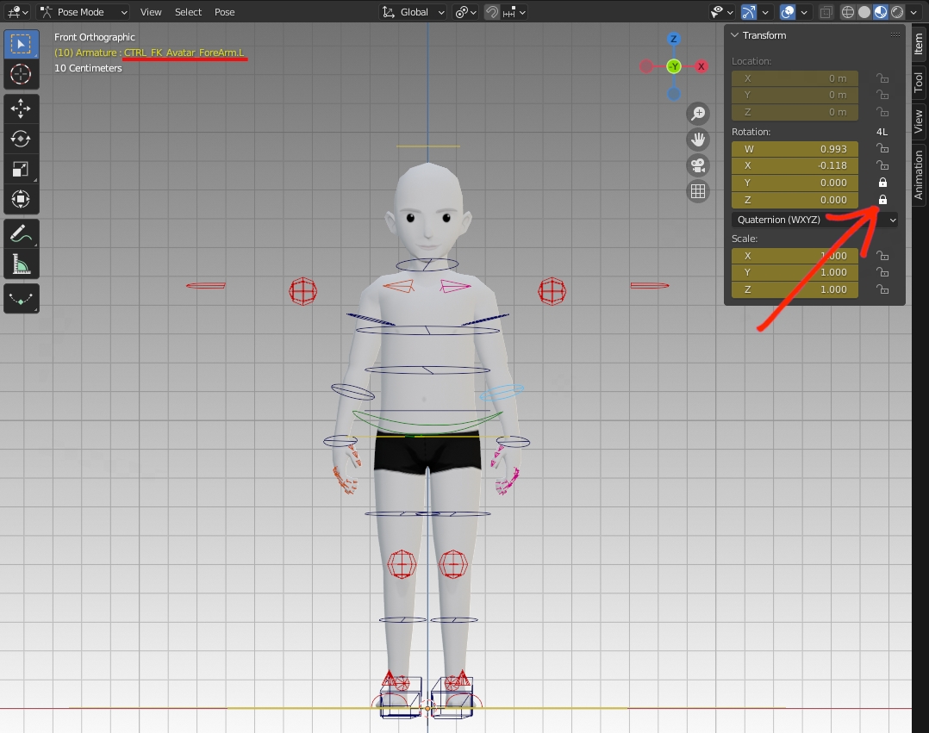Viewport: 929px width, 733px height.
Task: Select the Cursor tool in toolbar
Action: pyautogui.click(x=21, y=74)
